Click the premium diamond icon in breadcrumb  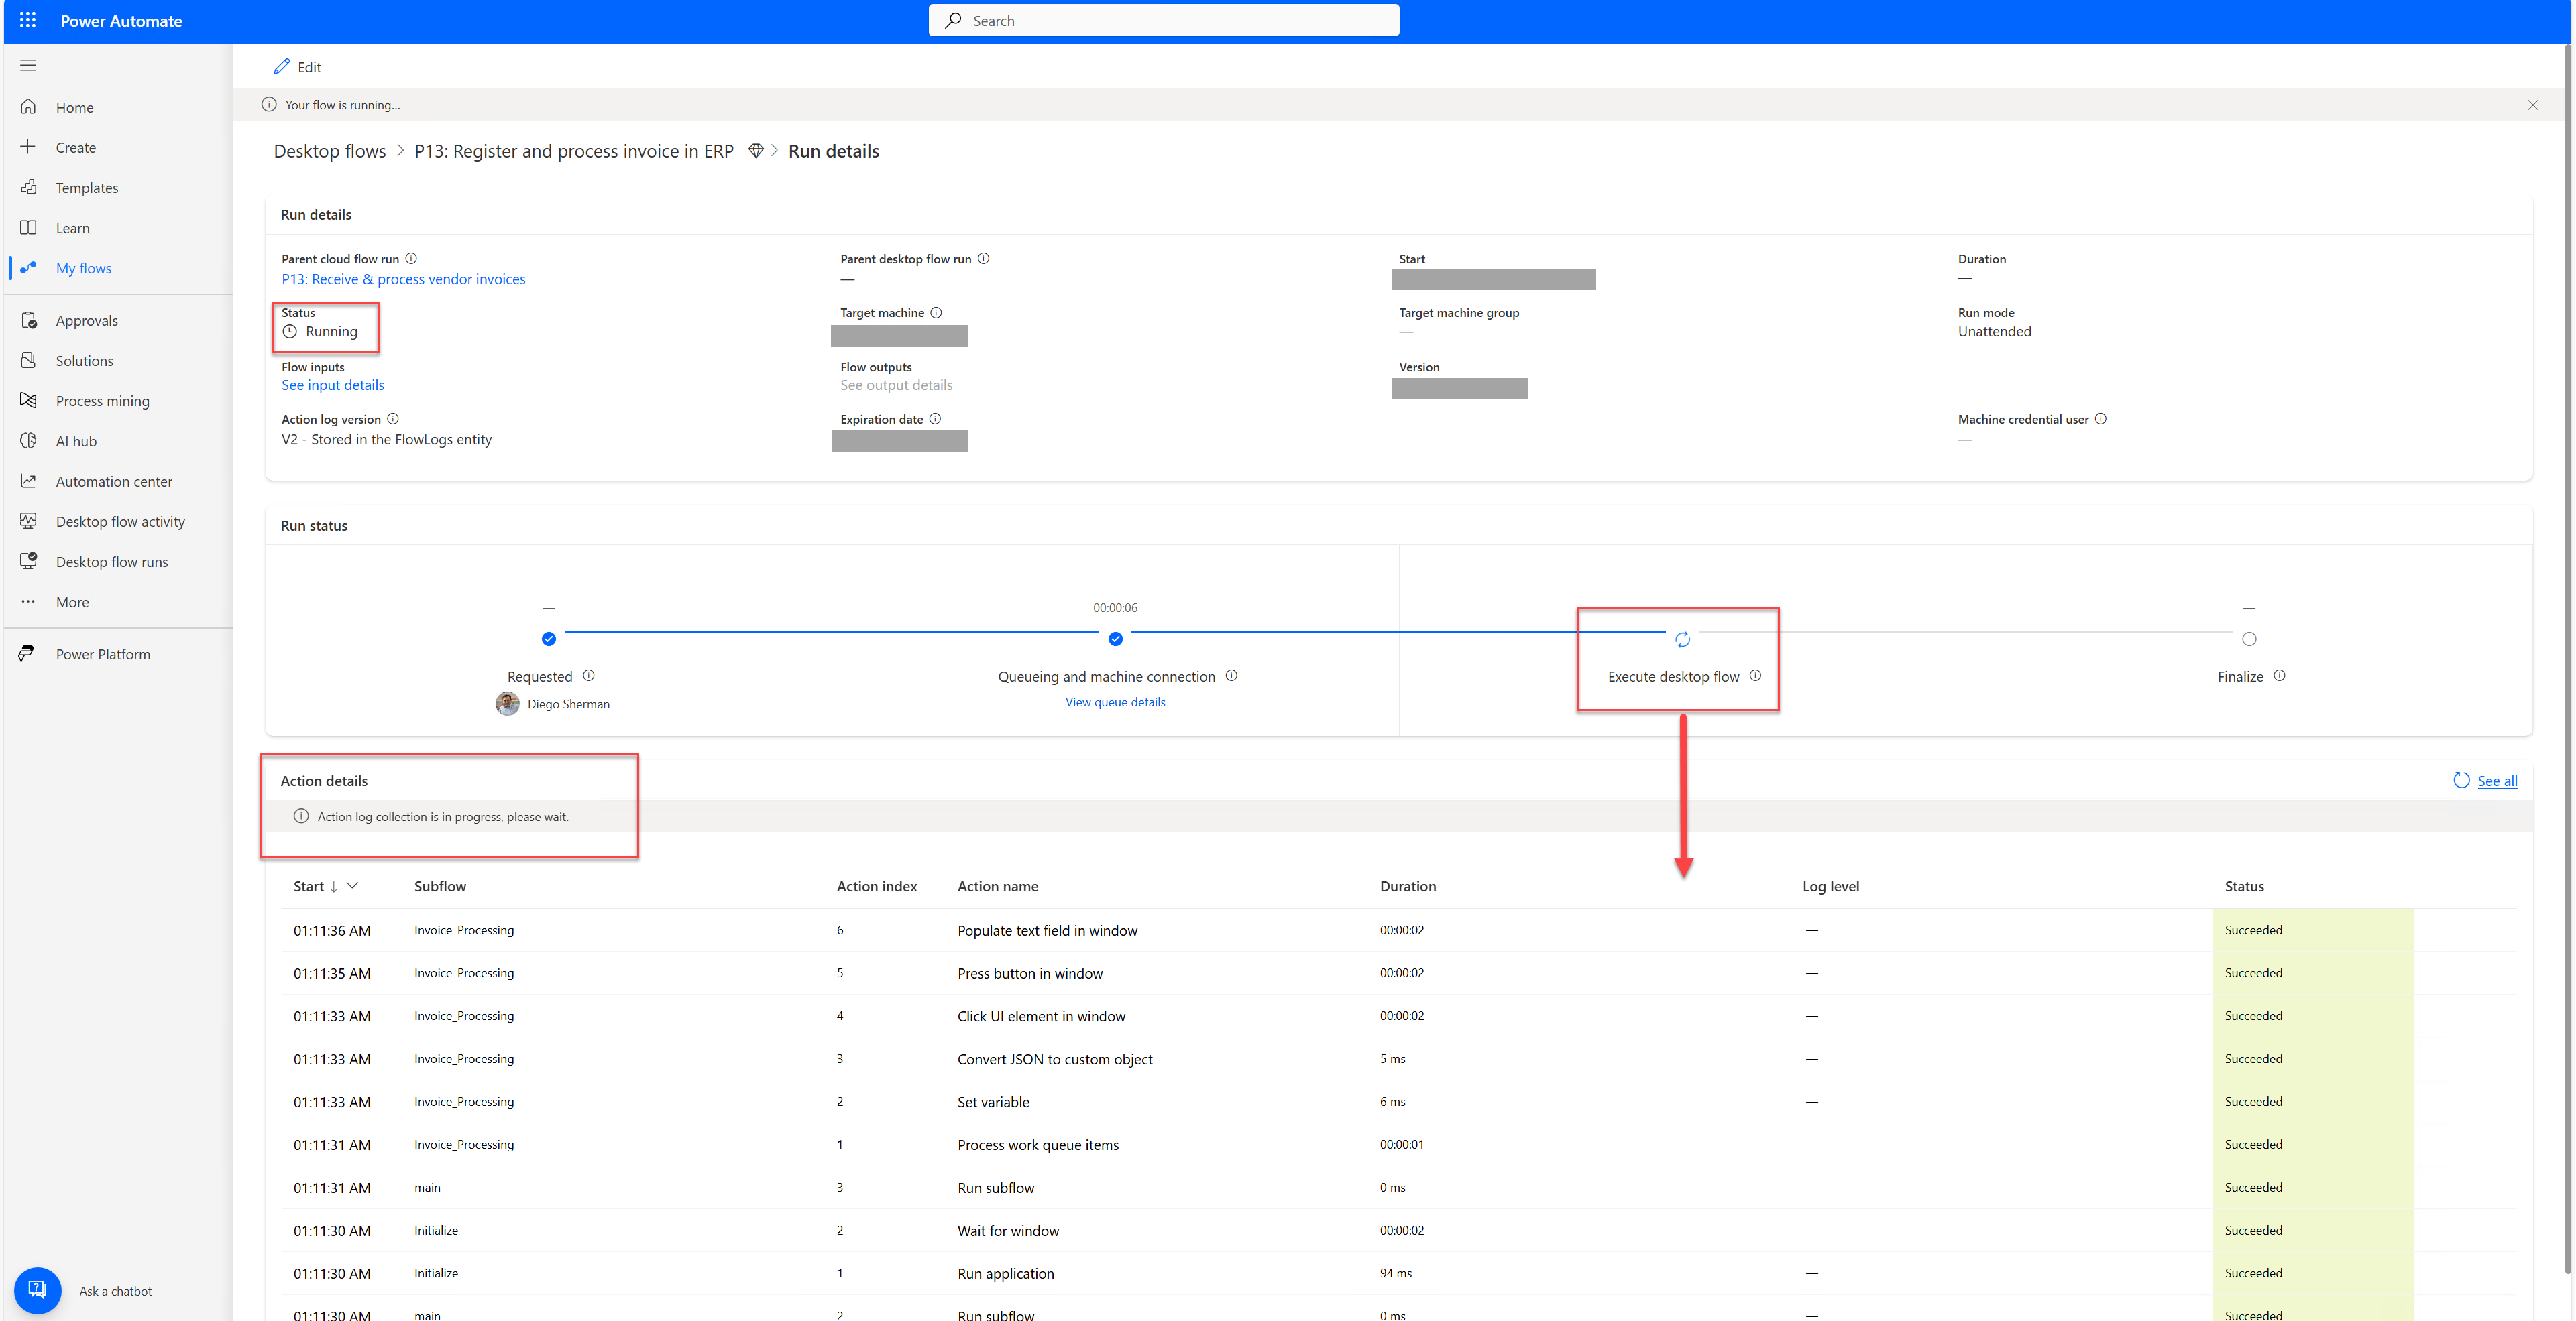tap(756, 151)
